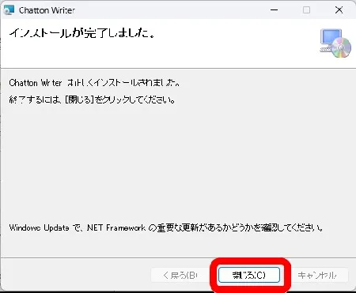Click the text 終了するには、[閉じる]をクリックしてください。
356x293 pixels.
coord(92,100)
